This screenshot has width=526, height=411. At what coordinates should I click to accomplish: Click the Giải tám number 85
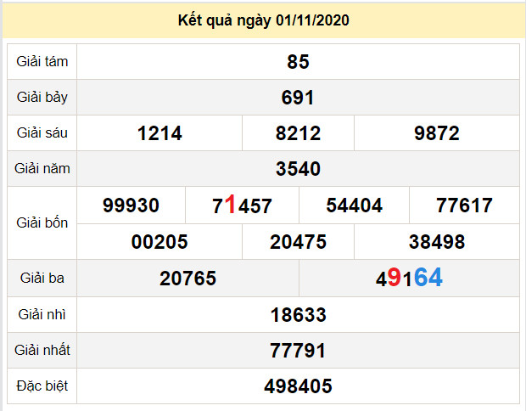[298, 62]
